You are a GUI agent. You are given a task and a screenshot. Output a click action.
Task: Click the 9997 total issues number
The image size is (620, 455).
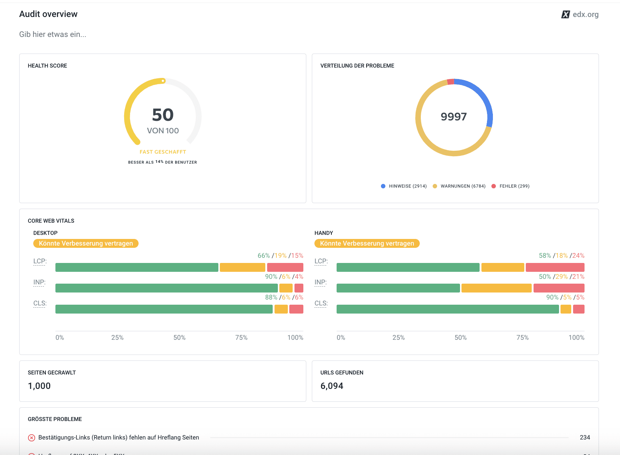pos(454,117)
